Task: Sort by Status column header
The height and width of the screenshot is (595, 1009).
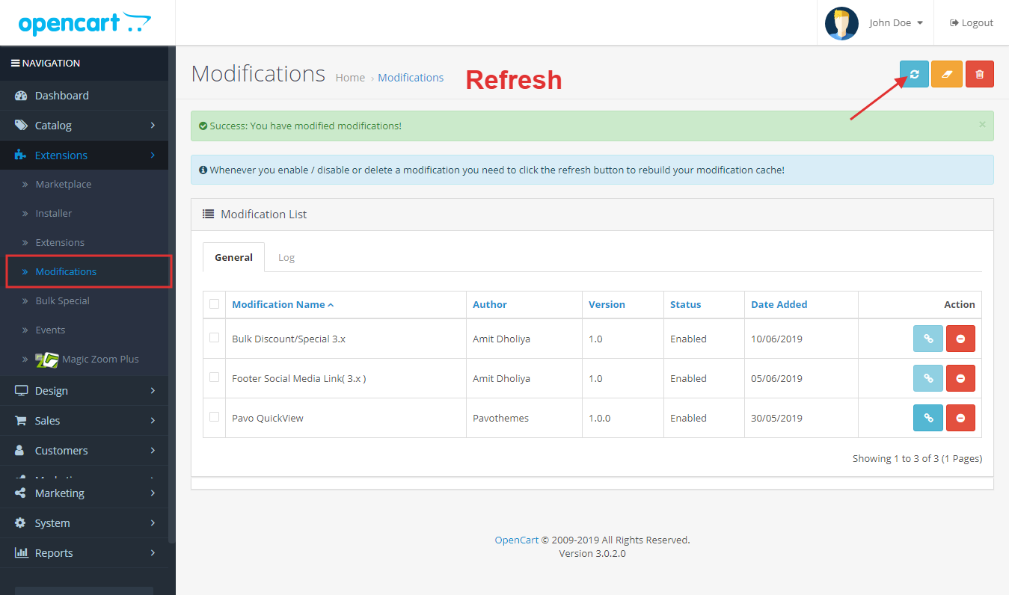Action: pos(686,304)
